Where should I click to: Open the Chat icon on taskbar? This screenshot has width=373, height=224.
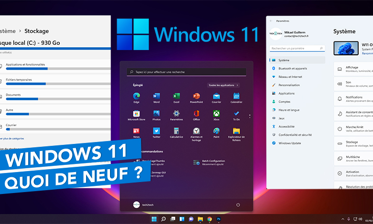click(x=191, y=219)
